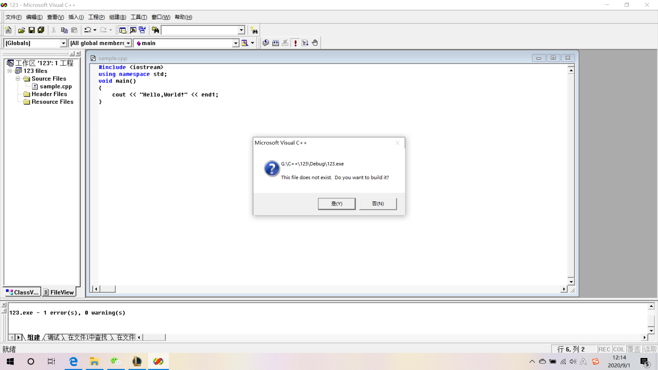Open WeChat from the taskbar
Viewport: 658px width, 370px height.
pos(116,361)
